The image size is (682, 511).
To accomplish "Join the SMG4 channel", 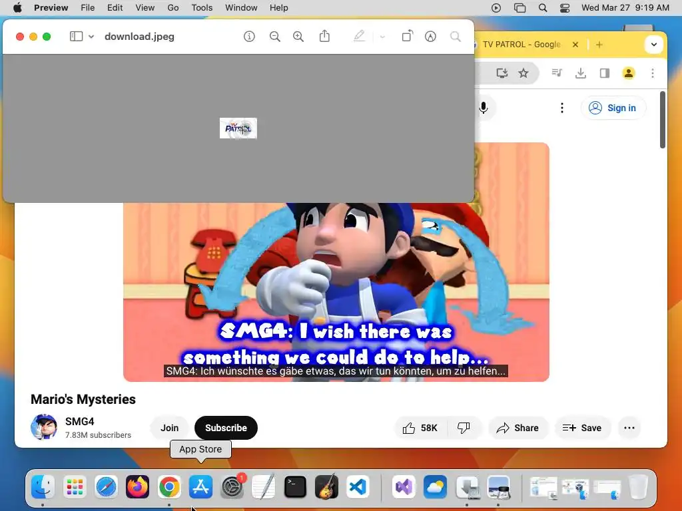I will tap(169, 428).
